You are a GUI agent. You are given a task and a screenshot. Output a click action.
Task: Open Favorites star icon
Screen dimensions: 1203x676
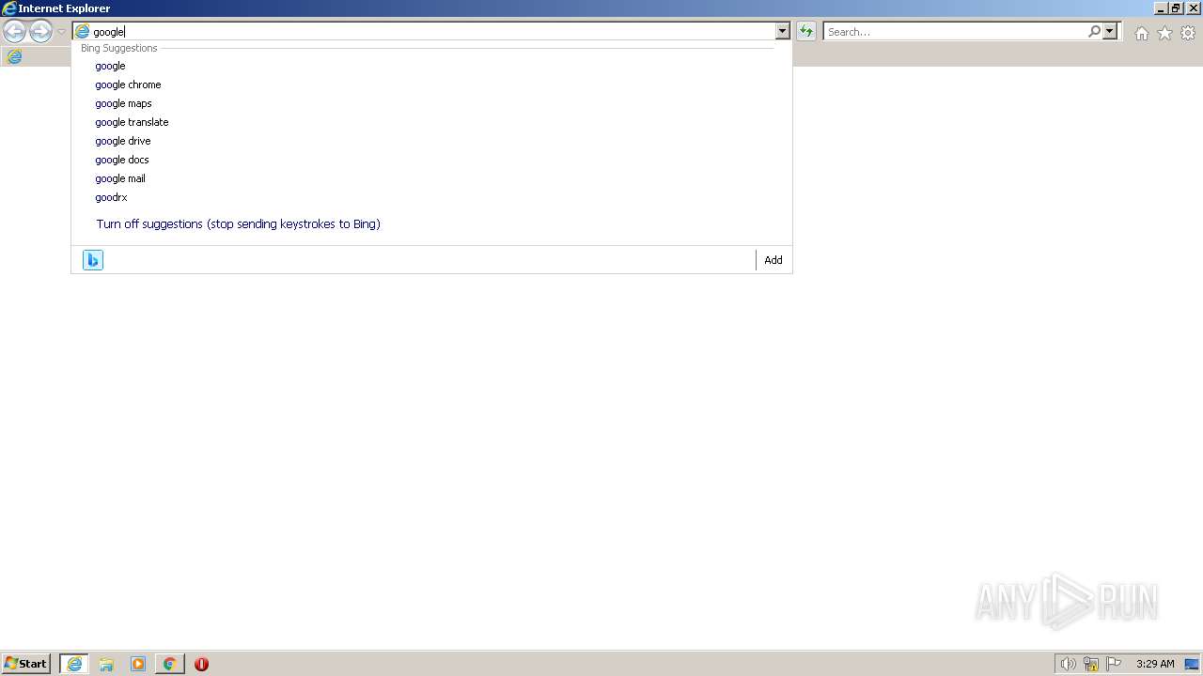click(1164, 33)
